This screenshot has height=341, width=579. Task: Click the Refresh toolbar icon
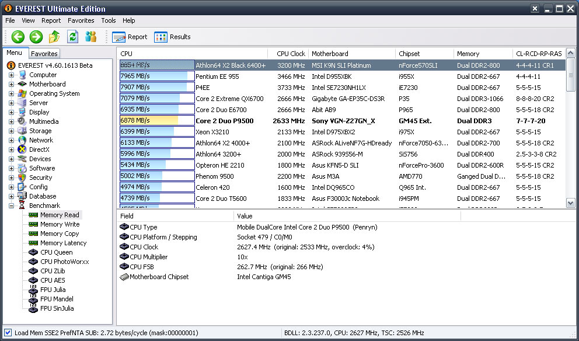click(x=72, y=37)
